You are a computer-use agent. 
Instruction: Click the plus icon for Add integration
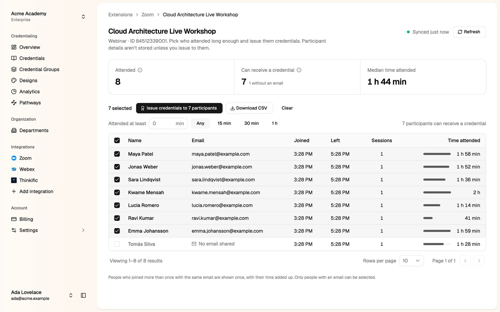(x=14, y=191)
